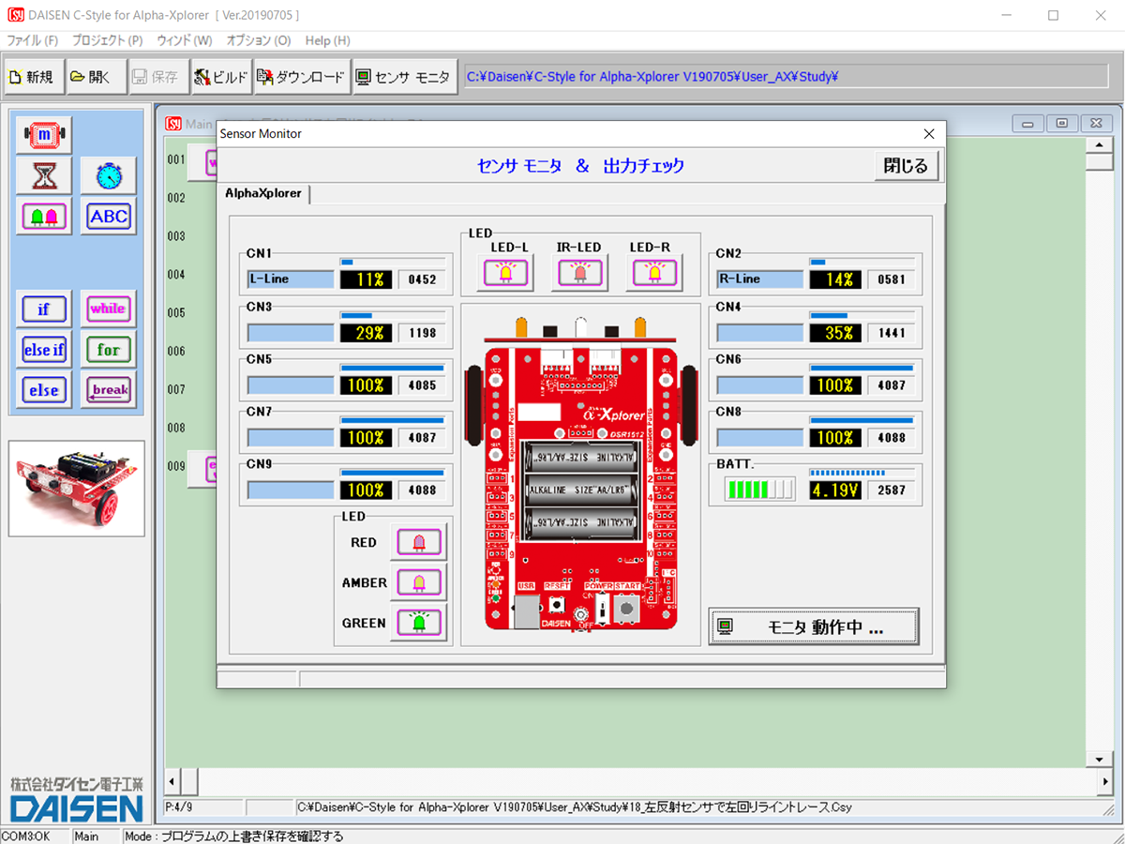Click the CN1 level bar
1125x844 pixels.
pyautogui.click(x=392, y=263)
